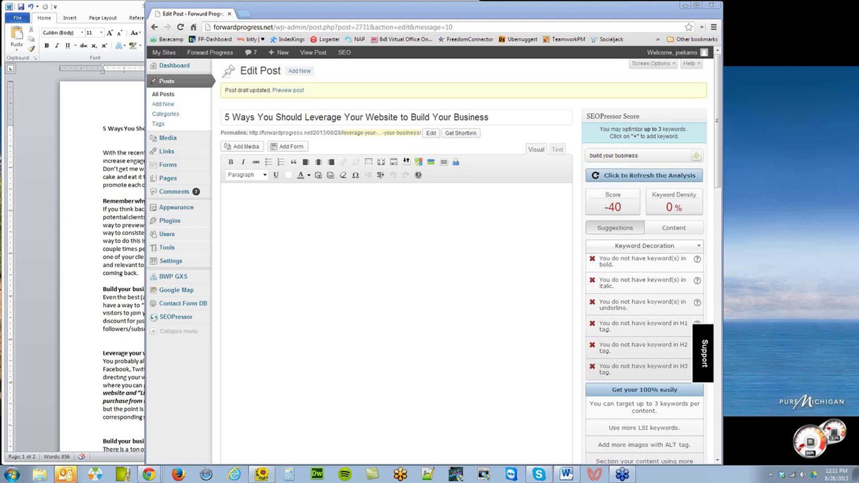Toggle strikethrough in the WordPress editor toolbar
The height and width of the screenshot is (483, 859).
[256, 162]
